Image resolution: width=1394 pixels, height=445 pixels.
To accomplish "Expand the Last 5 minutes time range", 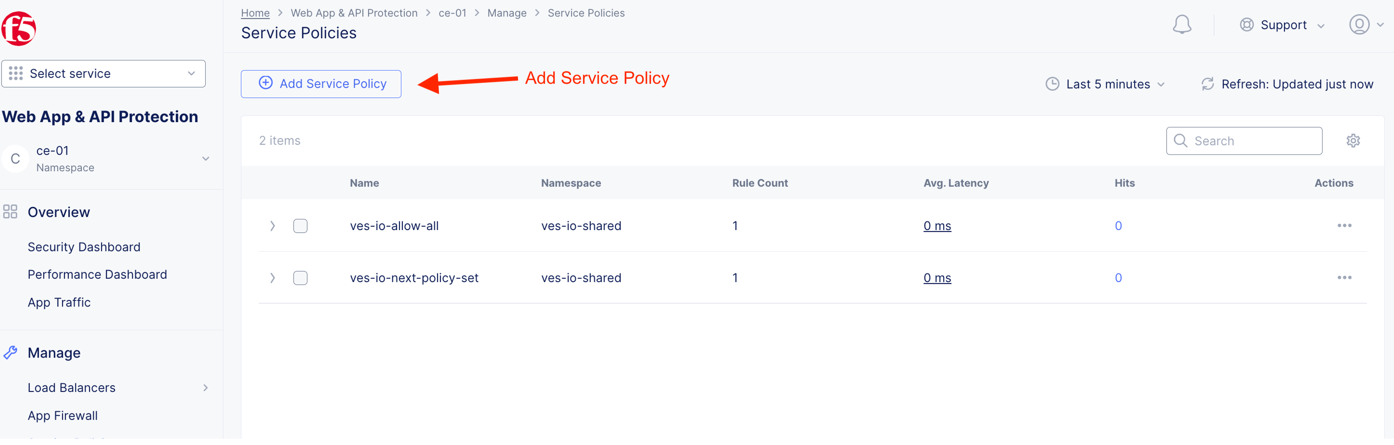I will pos(1105,84).
